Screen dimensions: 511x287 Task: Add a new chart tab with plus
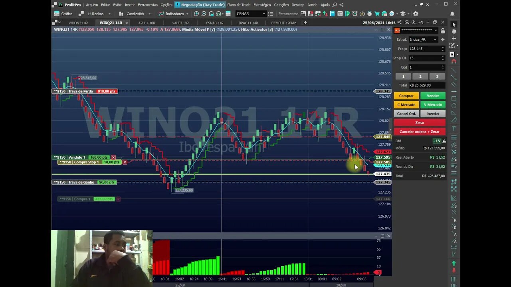coord(305,23)
